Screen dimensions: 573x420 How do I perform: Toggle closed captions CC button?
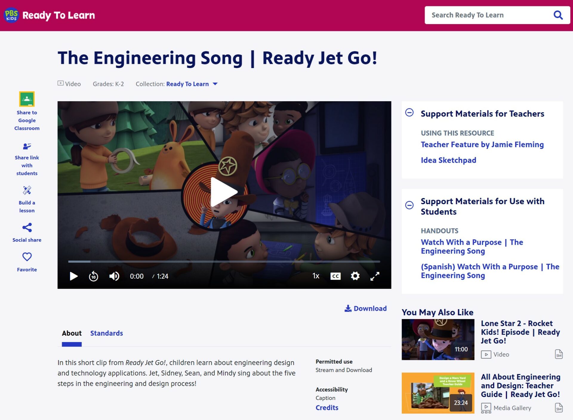[x=335, y=276]
